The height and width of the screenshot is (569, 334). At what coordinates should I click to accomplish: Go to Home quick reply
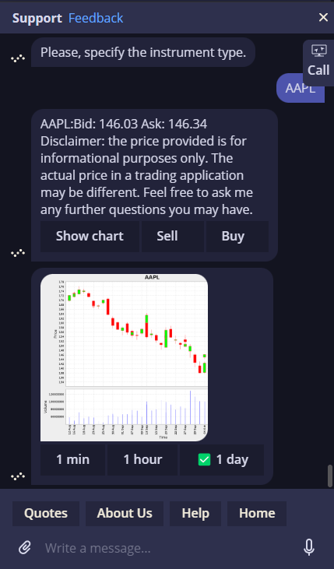coord(257,514)
